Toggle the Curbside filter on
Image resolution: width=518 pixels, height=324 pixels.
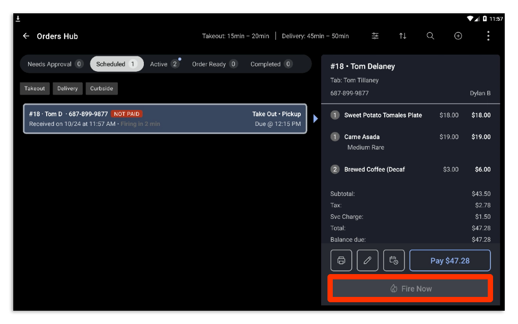point(101,88)
